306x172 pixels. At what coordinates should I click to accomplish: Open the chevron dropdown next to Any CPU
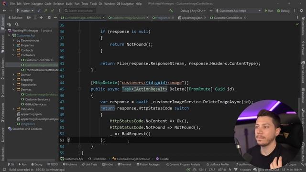coord(211,11)
